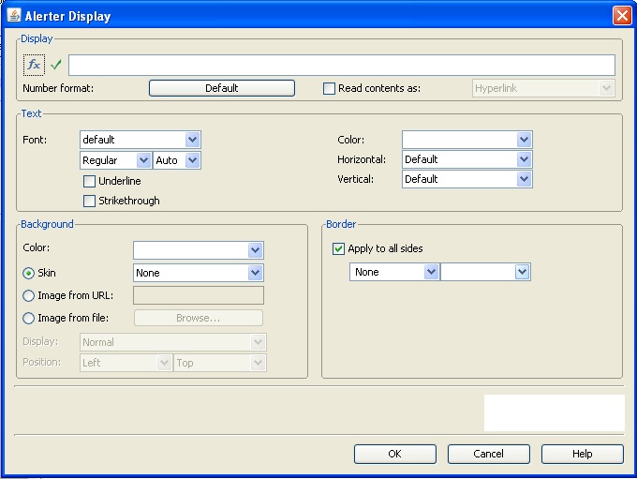Open the disabled Hyperlink dropdown
This screenshot has height=479, width=637.
[x=543, y=88]
